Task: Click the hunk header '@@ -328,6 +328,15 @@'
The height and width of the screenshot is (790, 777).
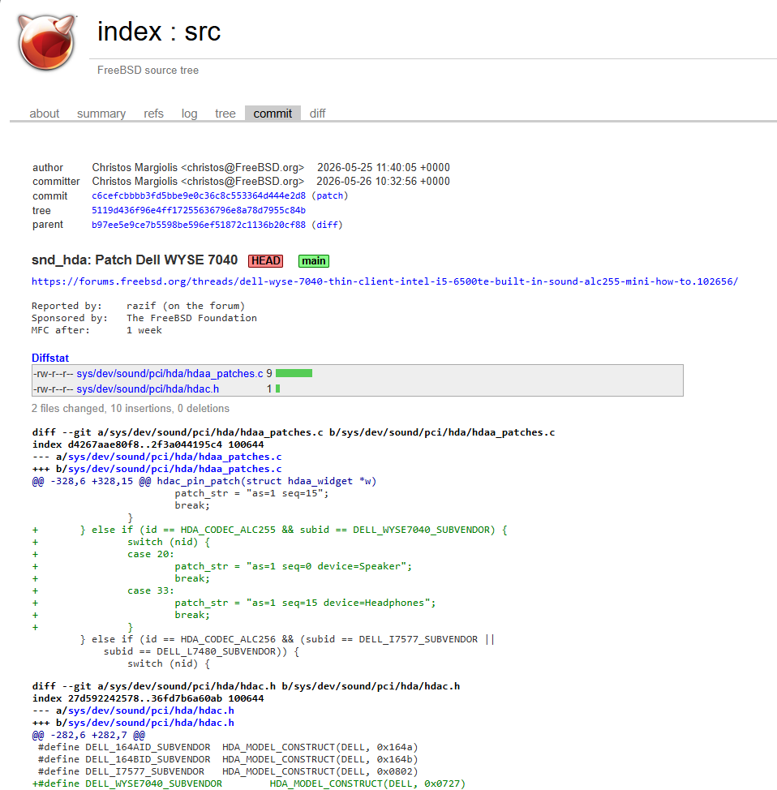Action: [92, 481]
